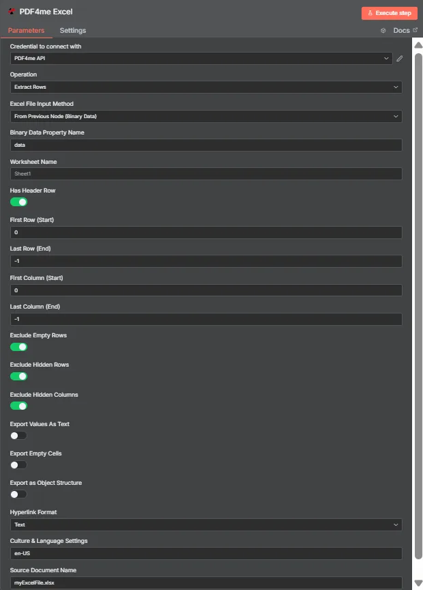Screen dimensions: 423x590
Task: Turn off Exclude Empty Rows switch
Action: (x=19, y=347)
